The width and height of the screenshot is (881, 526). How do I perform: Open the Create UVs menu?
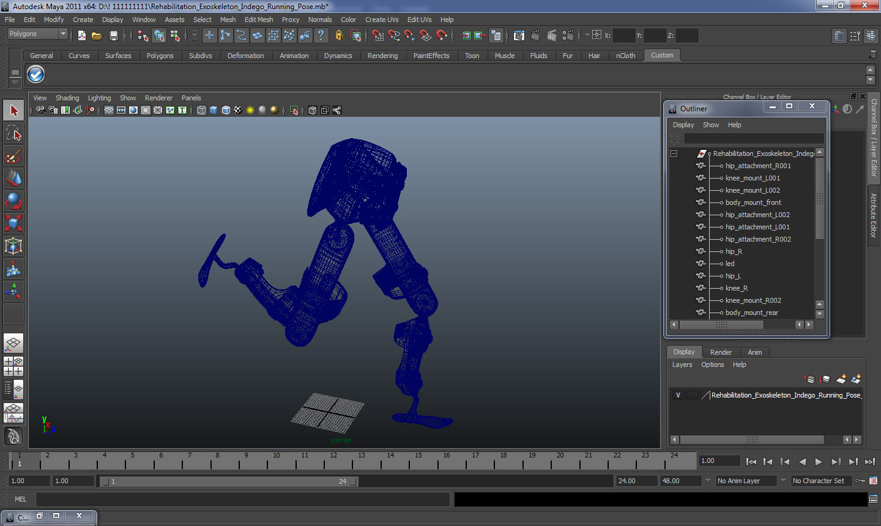coord(382,20)
